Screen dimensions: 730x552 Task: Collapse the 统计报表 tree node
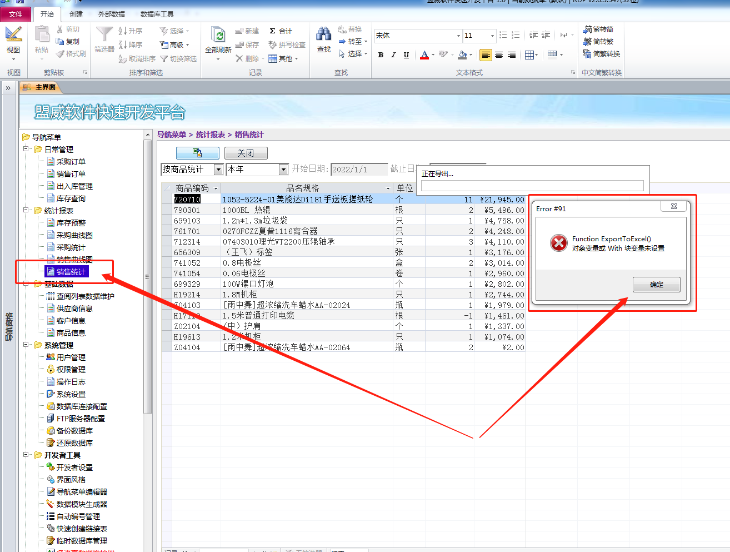tap(26, 210)
